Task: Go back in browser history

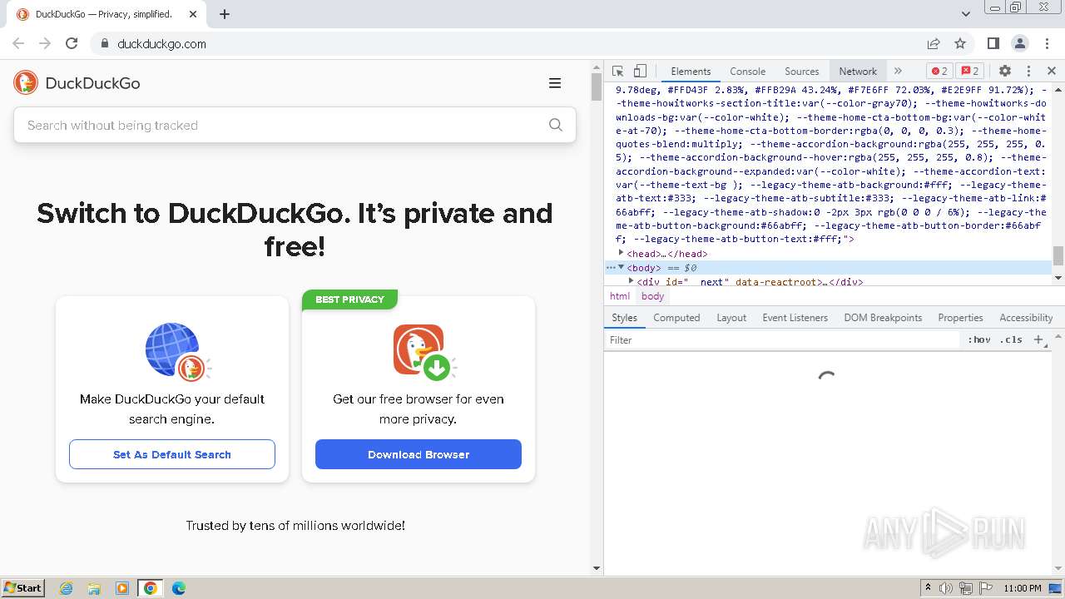Action: 18,43
